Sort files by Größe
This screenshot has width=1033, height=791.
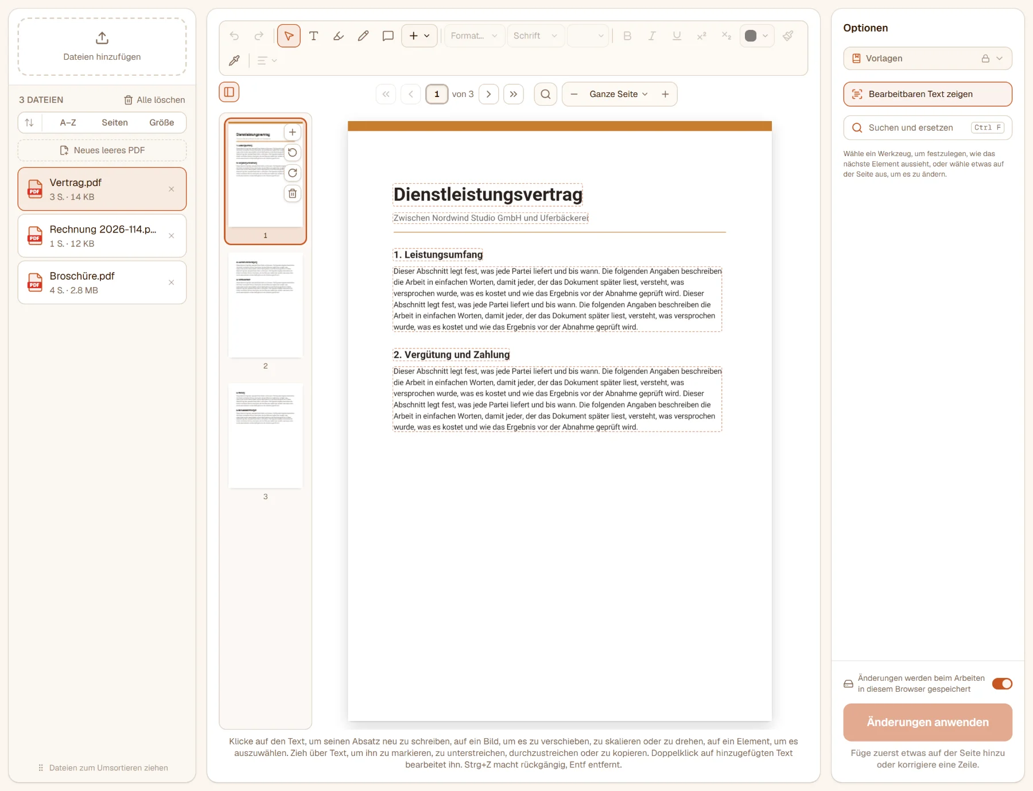point(162,122)
